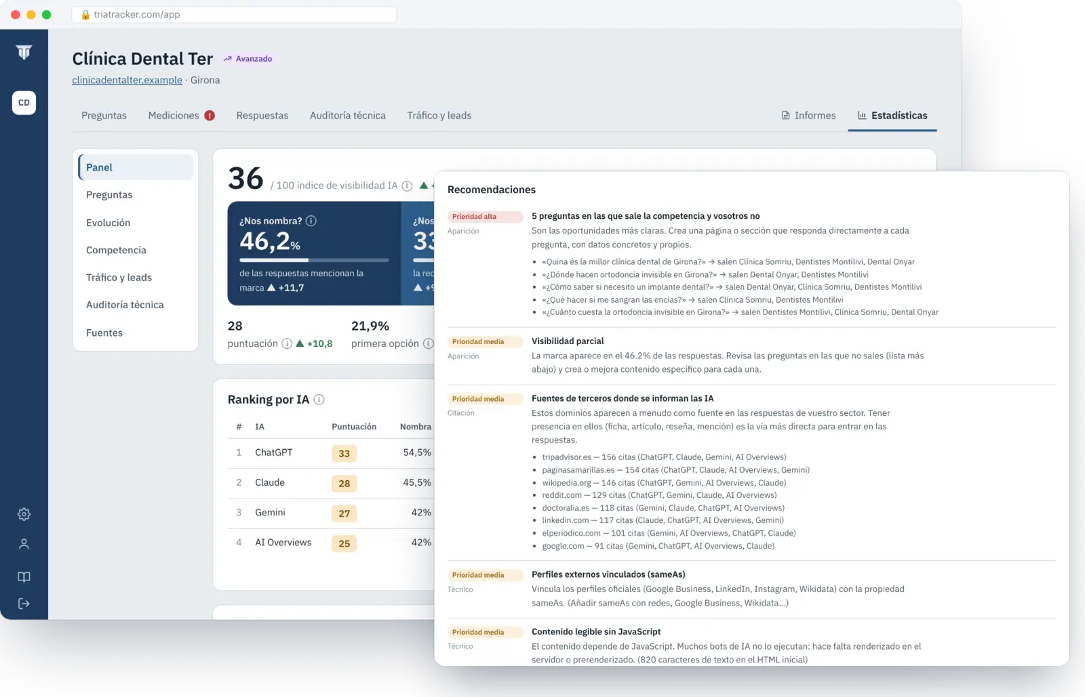Open the Mediciones tab
This screenshot has height=697, width=1085.
[174, 115]
